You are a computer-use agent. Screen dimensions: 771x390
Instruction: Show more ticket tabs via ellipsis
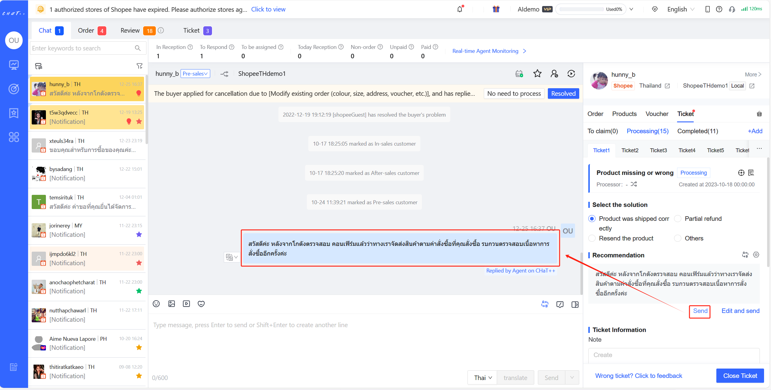[x=759, y=149]
